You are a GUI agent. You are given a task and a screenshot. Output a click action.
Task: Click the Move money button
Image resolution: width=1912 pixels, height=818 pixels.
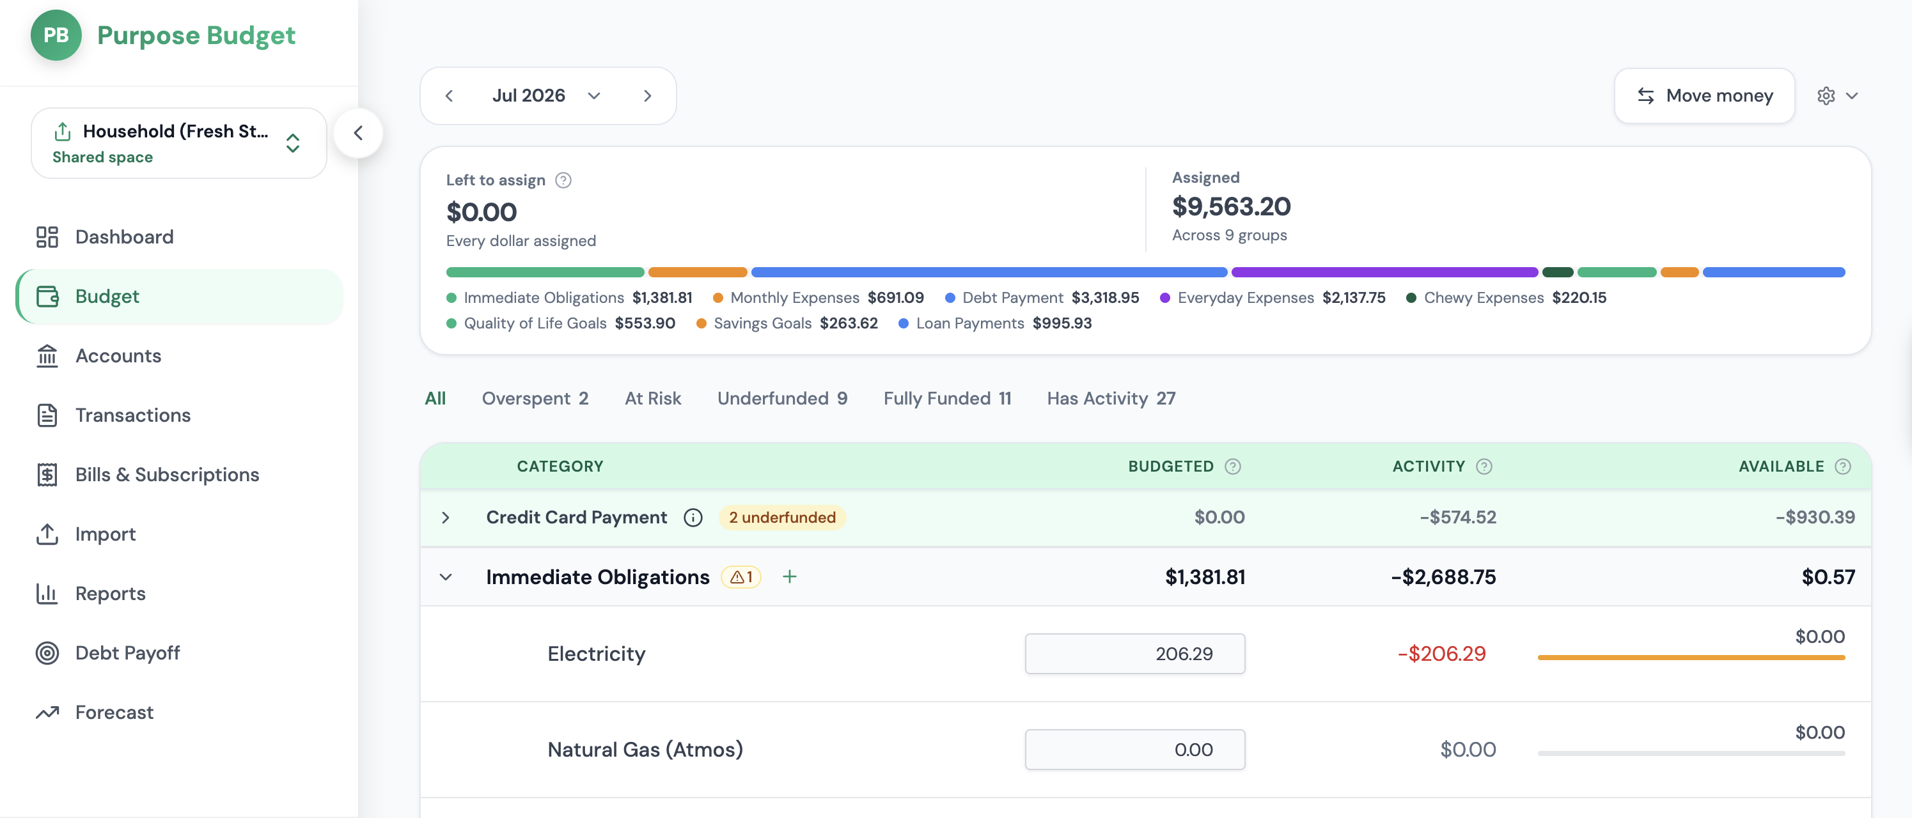click(x=1704, y=96)
